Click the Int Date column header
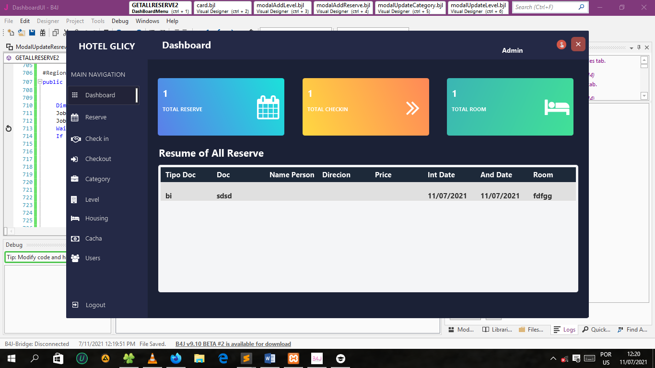This screenshot has height=368, width=655. (x=441, y=175)
